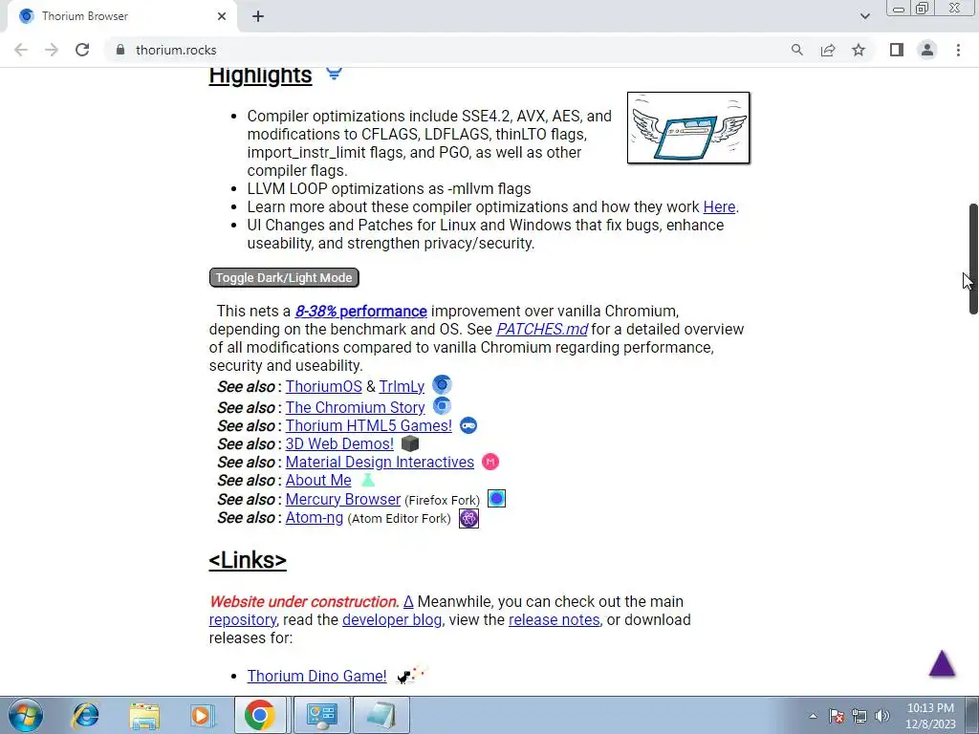Open Windows Media Player in taskbar
This screenshot has height=734, width=979.
pos(202,715)
